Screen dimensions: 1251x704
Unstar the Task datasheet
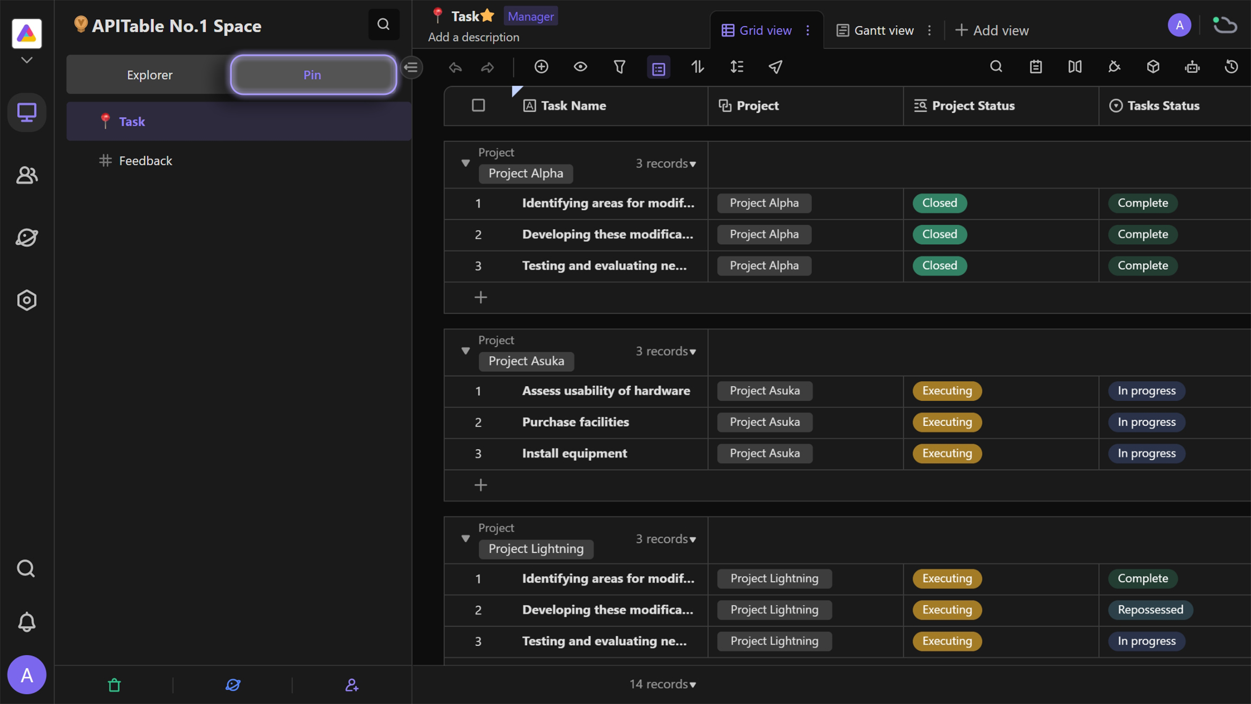pos(487,16)
